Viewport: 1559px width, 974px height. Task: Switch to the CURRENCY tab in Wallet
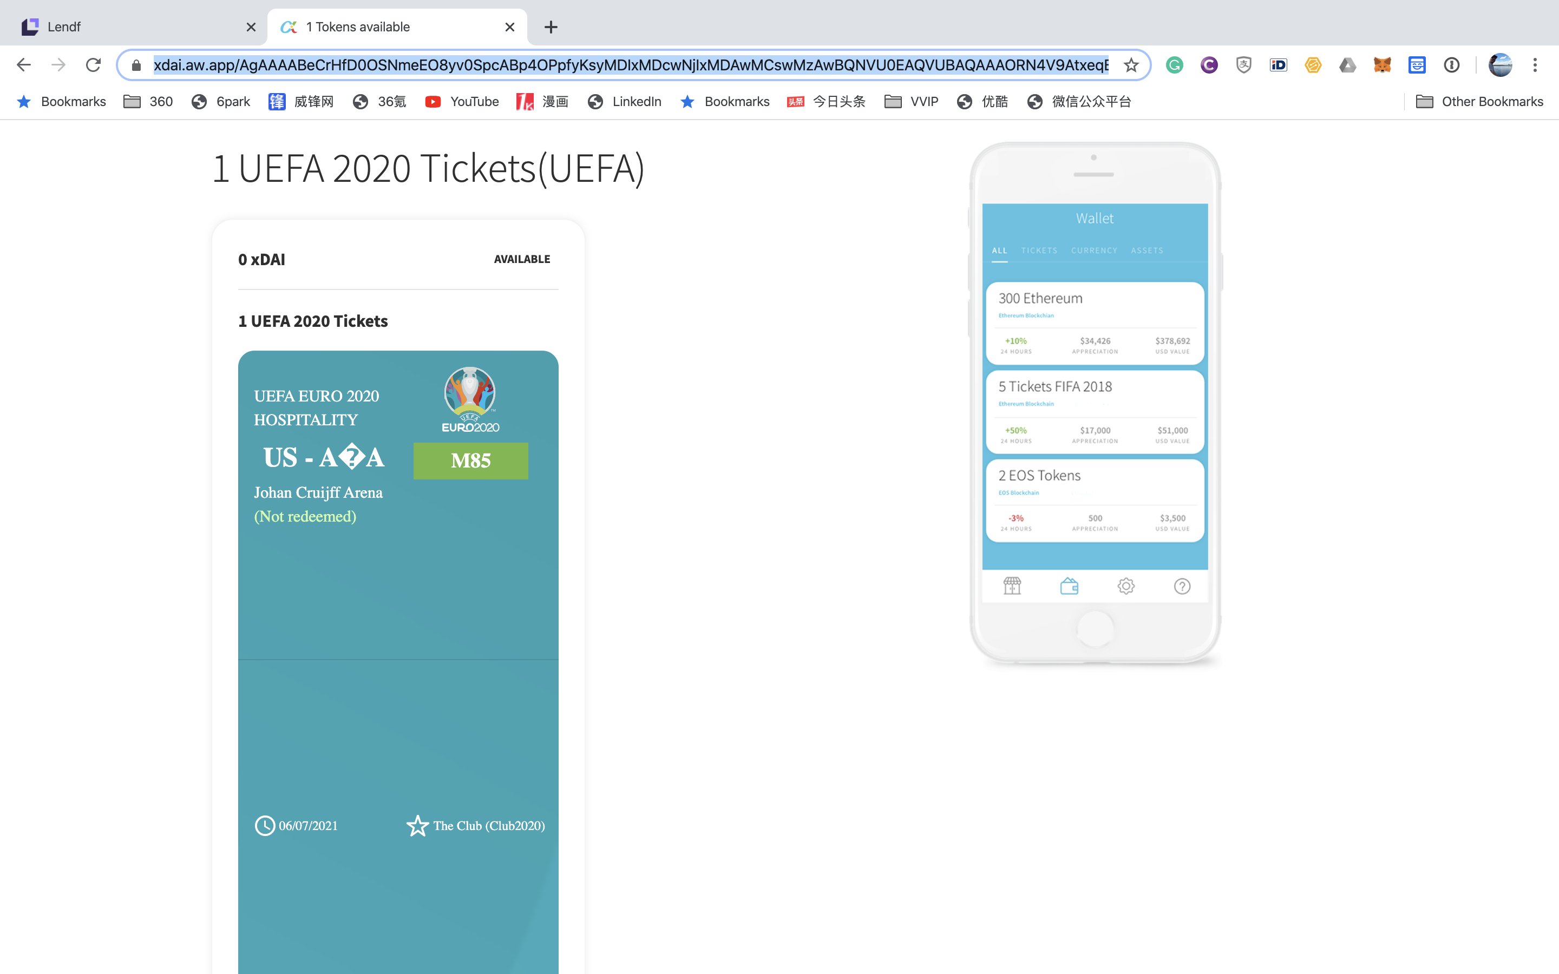click(x=1094, y=250)
